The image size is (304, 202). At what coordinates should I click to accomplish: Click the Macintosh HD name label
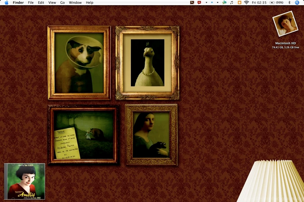click(286, 43)
